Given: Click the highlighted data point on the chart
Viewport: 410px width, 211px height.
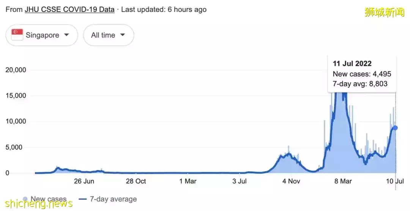Looking at the screenshot, I should point(395,128).
